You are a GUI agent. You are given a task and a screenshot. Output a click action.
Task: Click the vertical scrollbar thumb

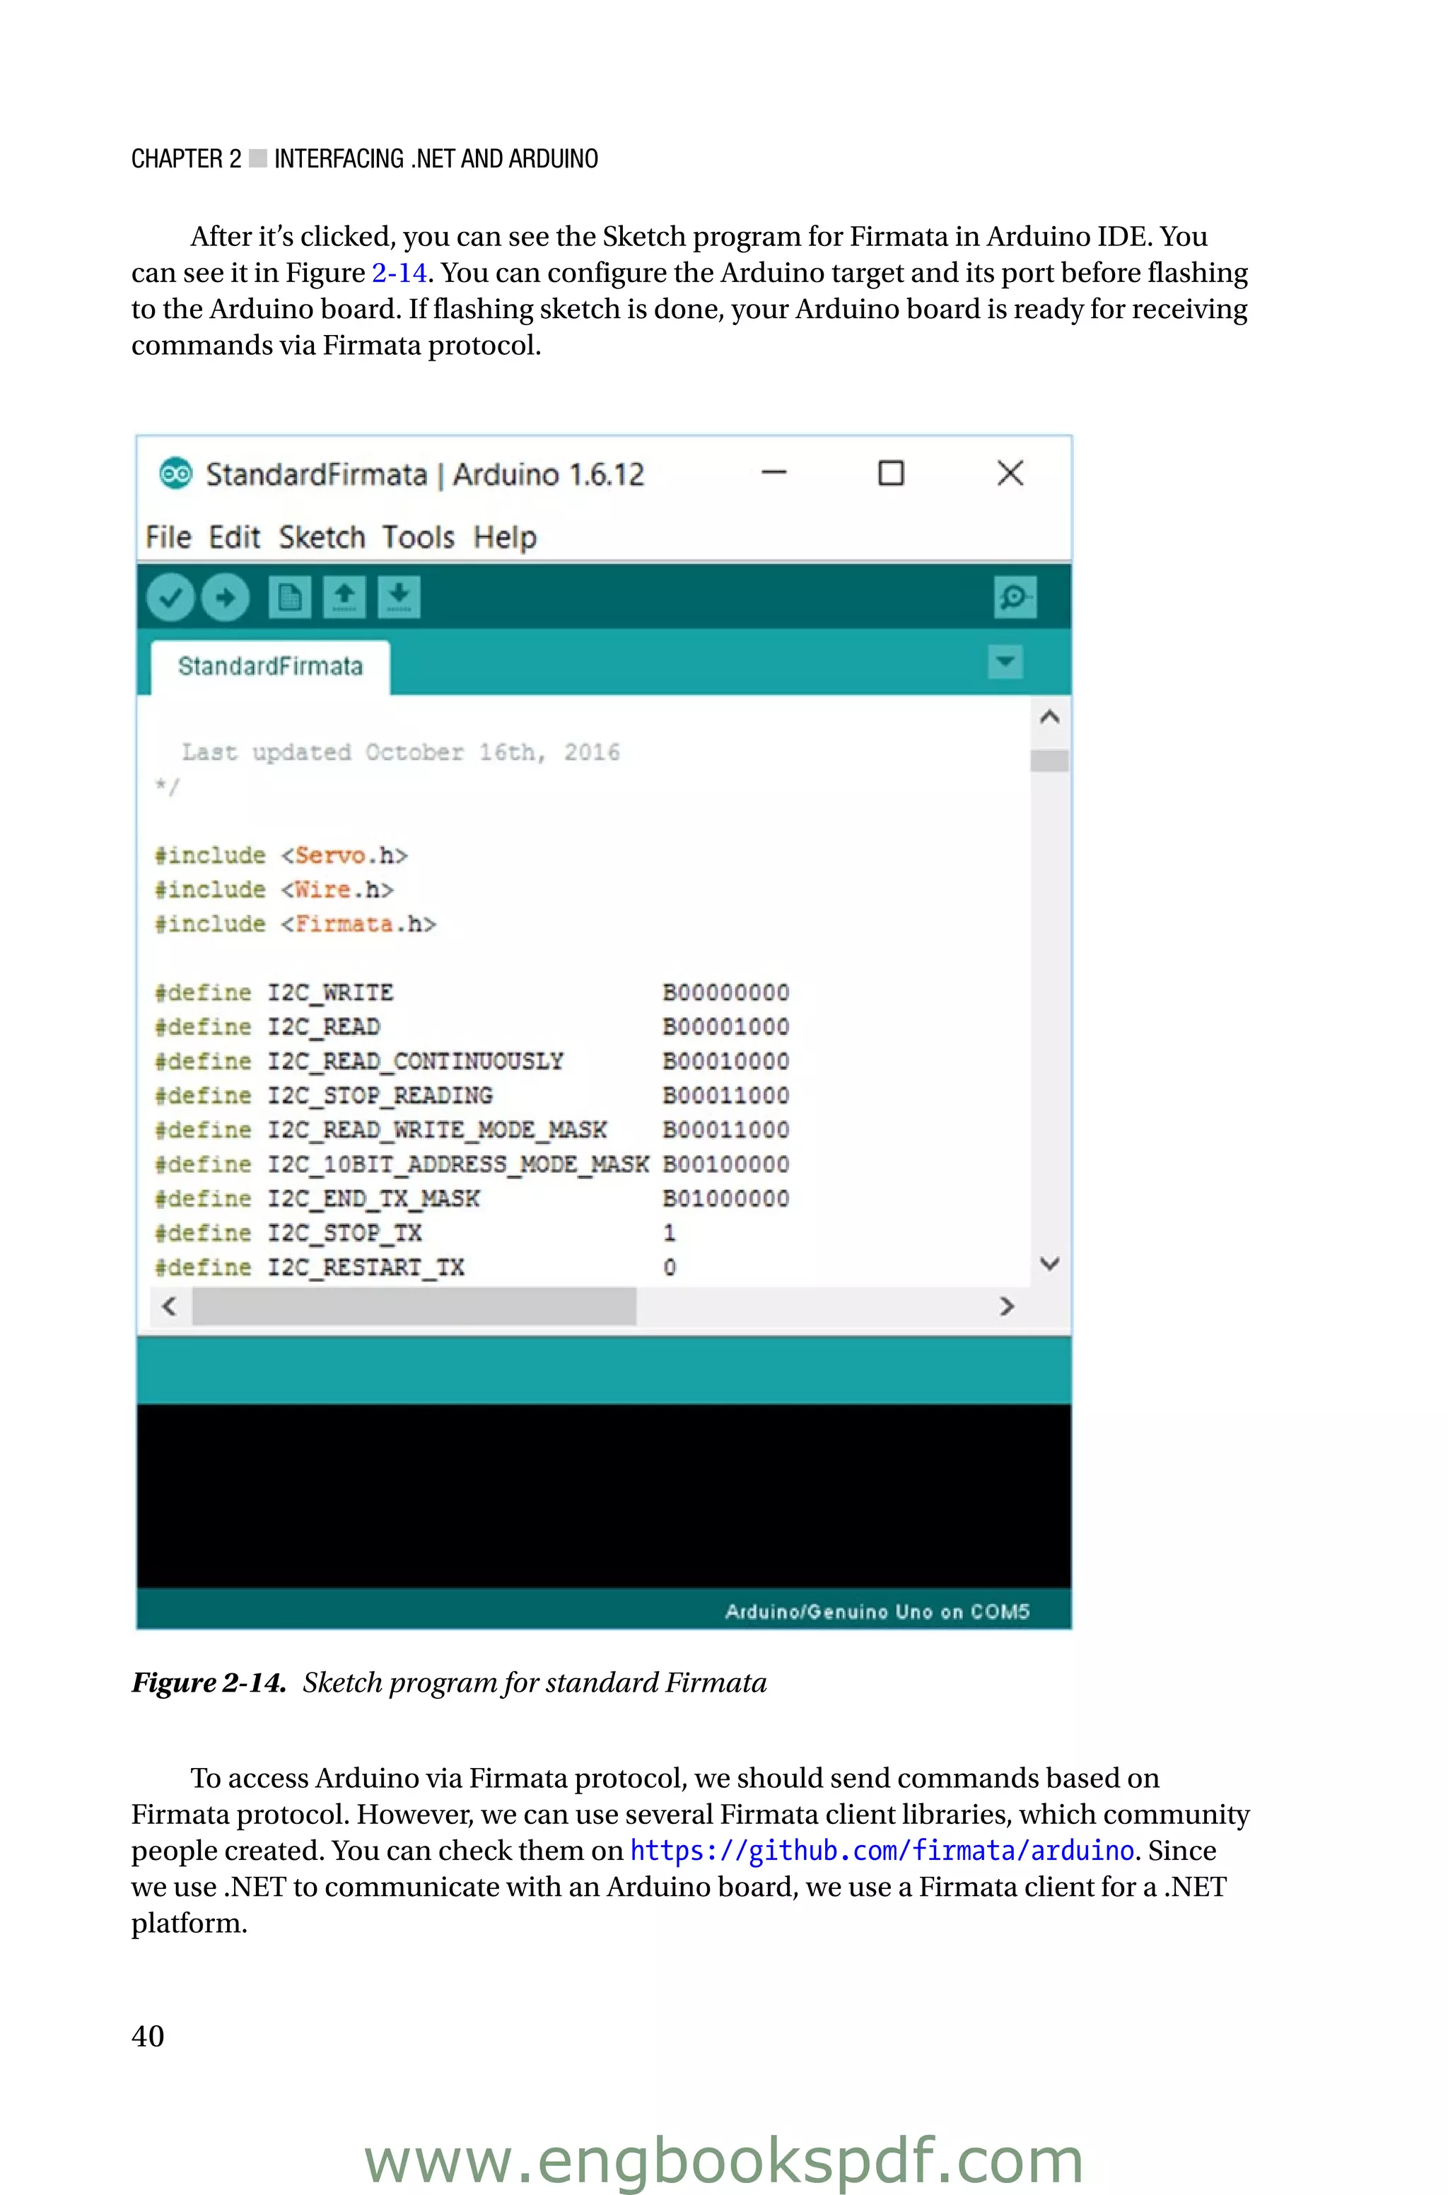1049,761
